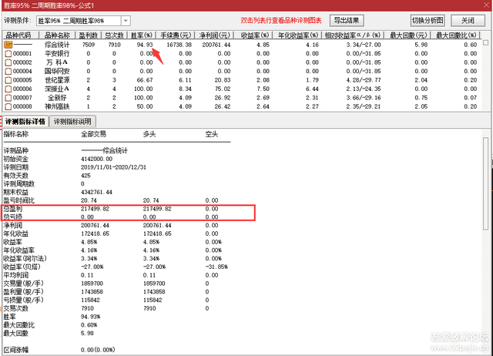Click the 总盈利 label

click(13, 209)
